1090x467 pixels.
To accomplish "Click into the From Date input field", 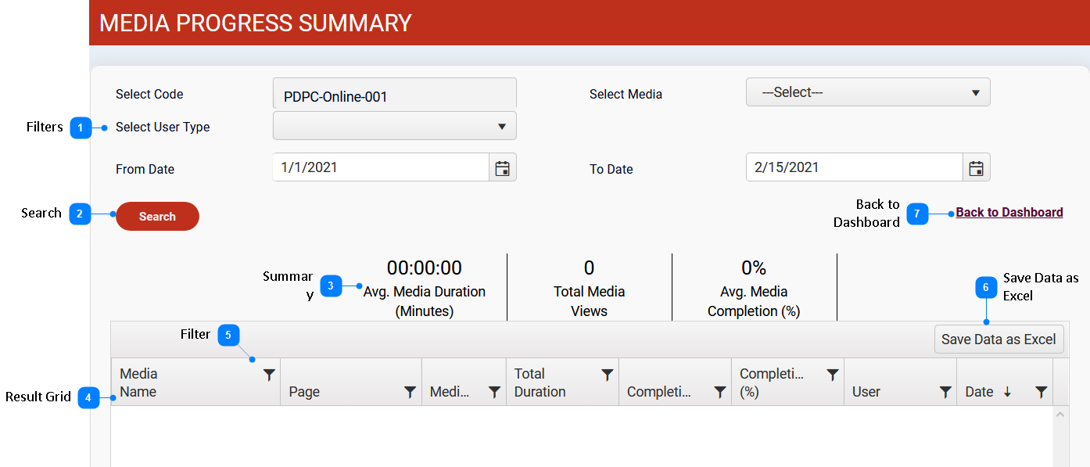I will pyautogui.click(x=381, y=167).
